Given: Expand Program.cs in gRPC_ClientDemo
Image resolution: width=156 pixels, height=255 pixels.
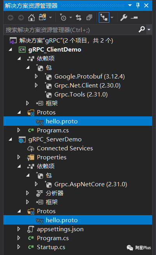Looking at the screenshot, I should click(x=19, y=130).
